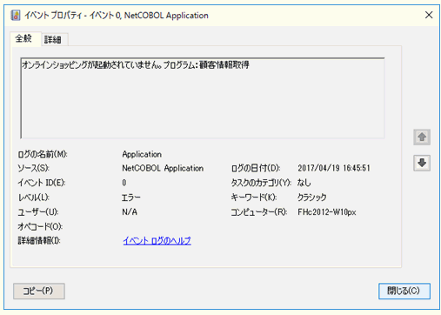This screenshot has width=441, height=315.
Task: Click the level value エラー
Action: coord(131,198)
